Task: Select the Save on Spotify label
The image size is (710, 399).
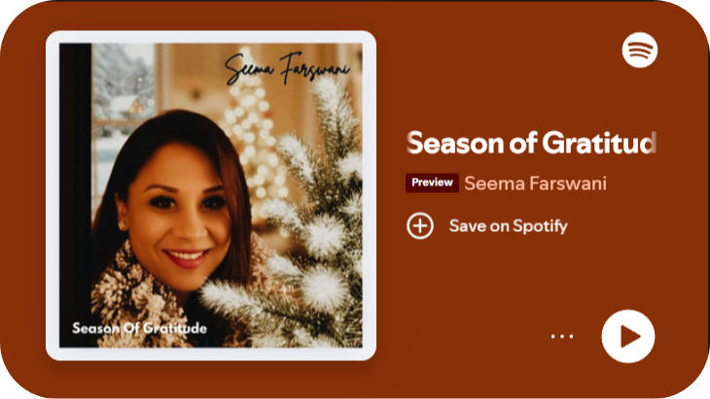Action: pyautogui.click(x=508, y=226)
